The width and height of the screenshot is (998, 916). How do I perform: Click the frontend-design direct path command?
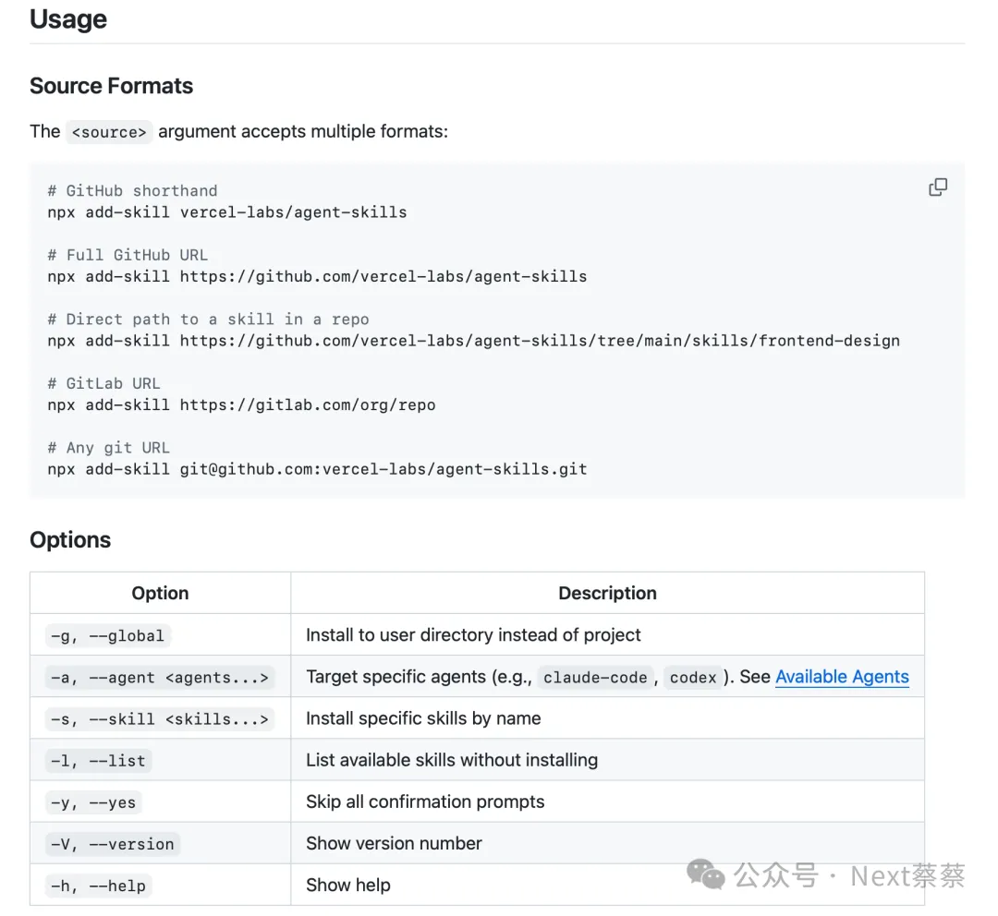[x=473, y=341]
